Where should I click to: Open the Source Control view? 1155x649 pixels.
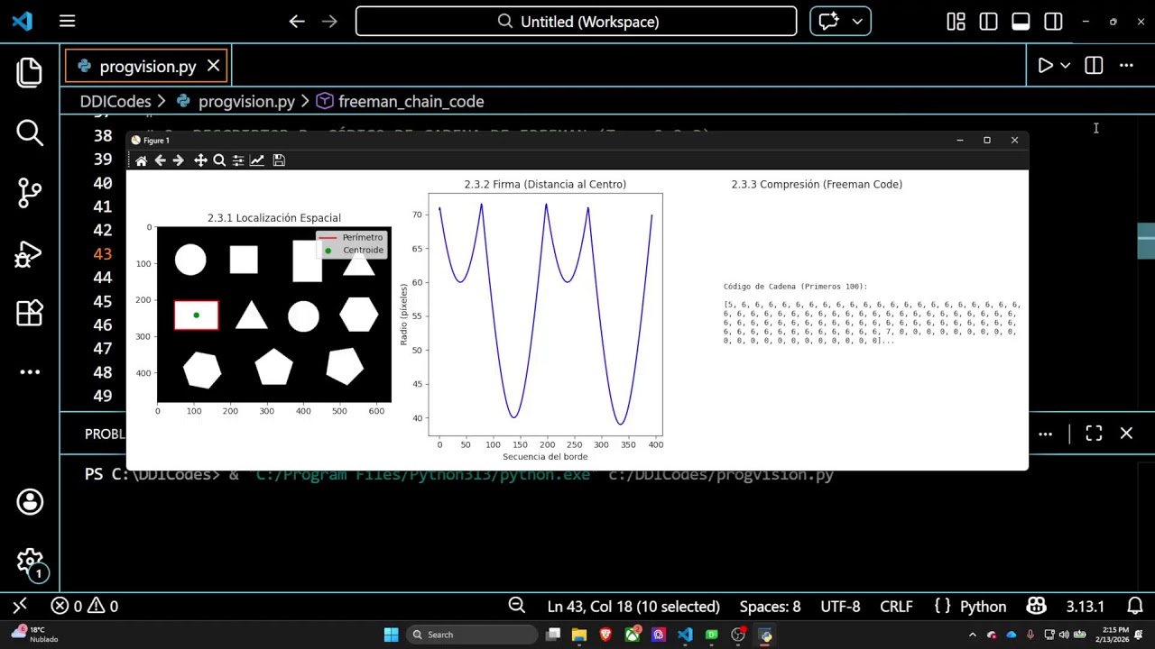tap(30, 193)
